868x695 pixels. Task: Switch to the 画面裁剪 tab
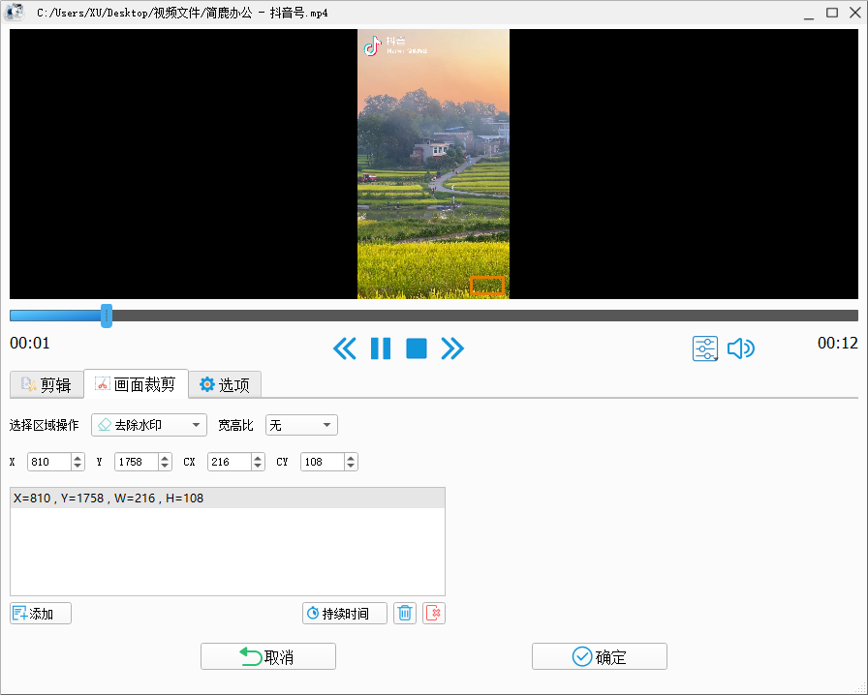[x=136, y=384]
